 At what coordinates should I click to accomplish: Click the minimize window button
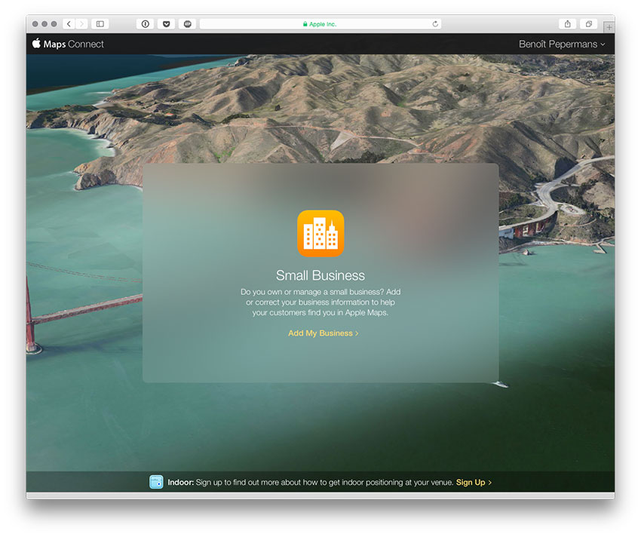(44, 24)
